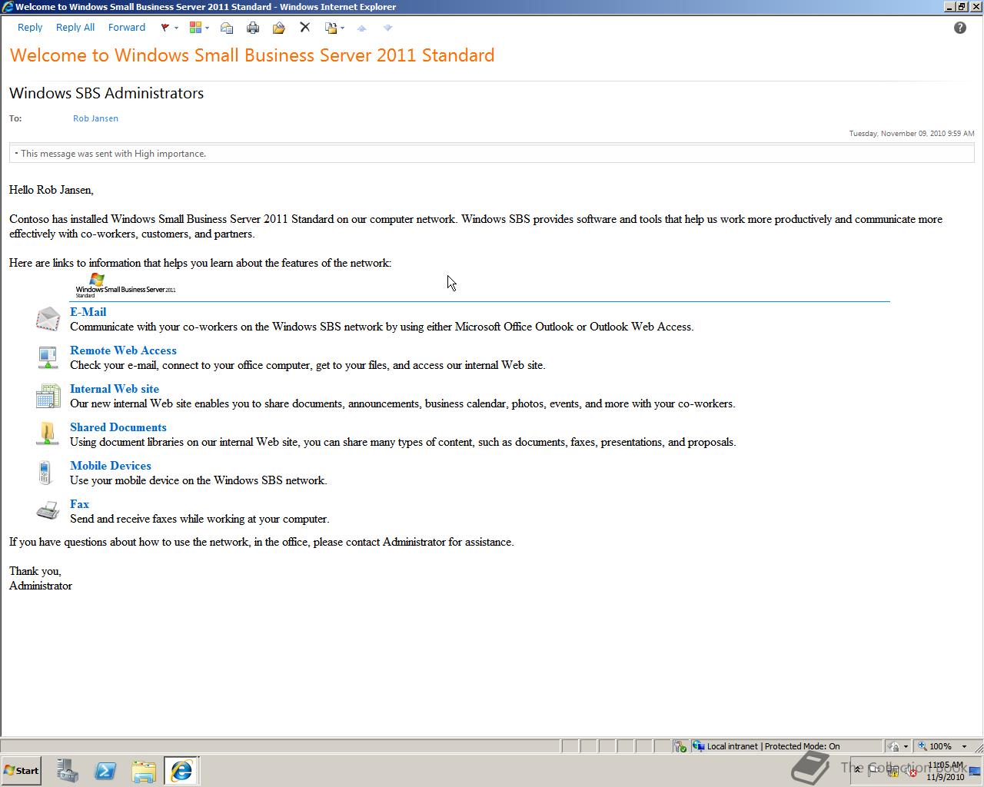Click the computer icon beside Remote Web Access
The width and height of the screenshot is (984, 787).
tap(48, 357)
